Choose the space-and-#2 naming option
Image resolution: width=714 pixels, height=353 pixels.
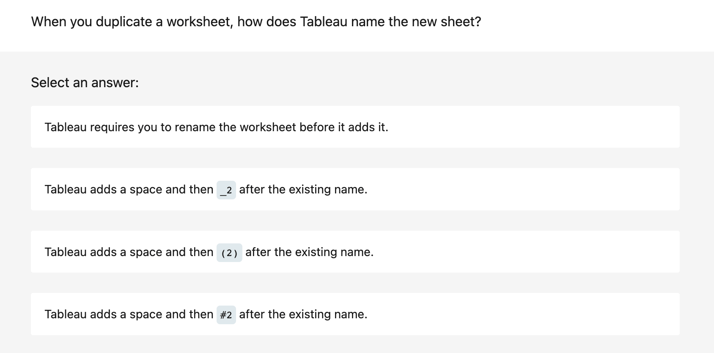click(x=303, y=314)
